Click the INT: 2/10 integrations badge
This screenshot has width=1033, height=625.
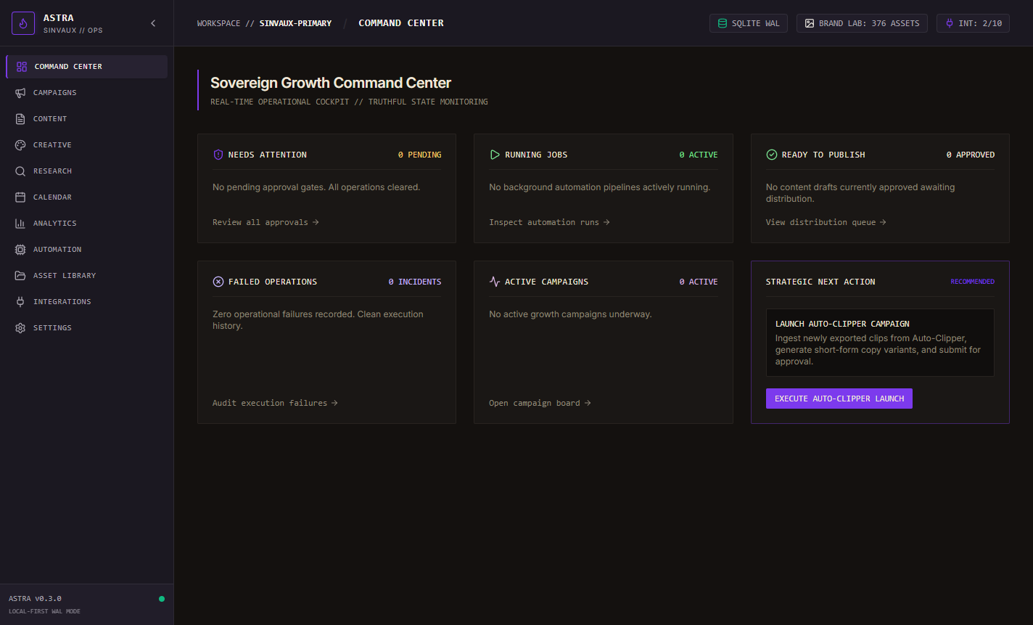[973, 23]
